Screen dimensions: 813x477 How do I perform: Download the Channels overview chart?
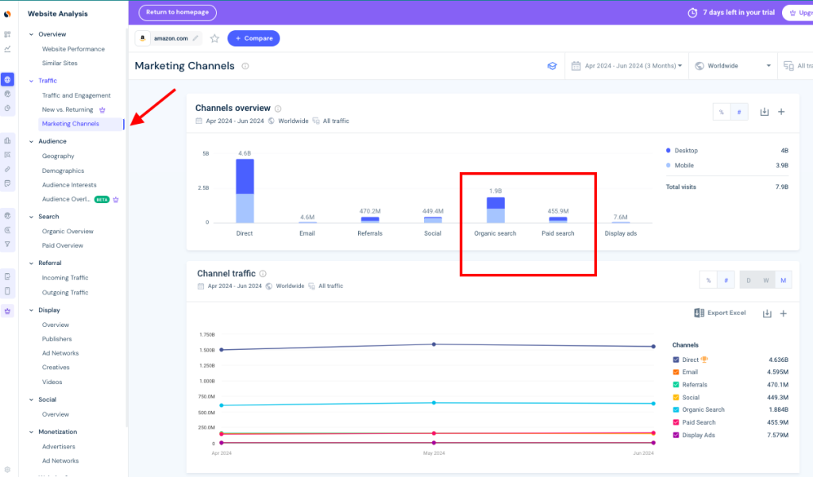tap(765, 112)
